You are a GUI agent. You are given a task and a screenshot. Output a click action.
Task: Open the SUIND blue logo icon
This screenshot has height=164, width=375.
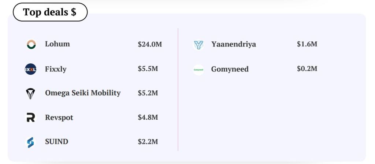tap(31, 142)
